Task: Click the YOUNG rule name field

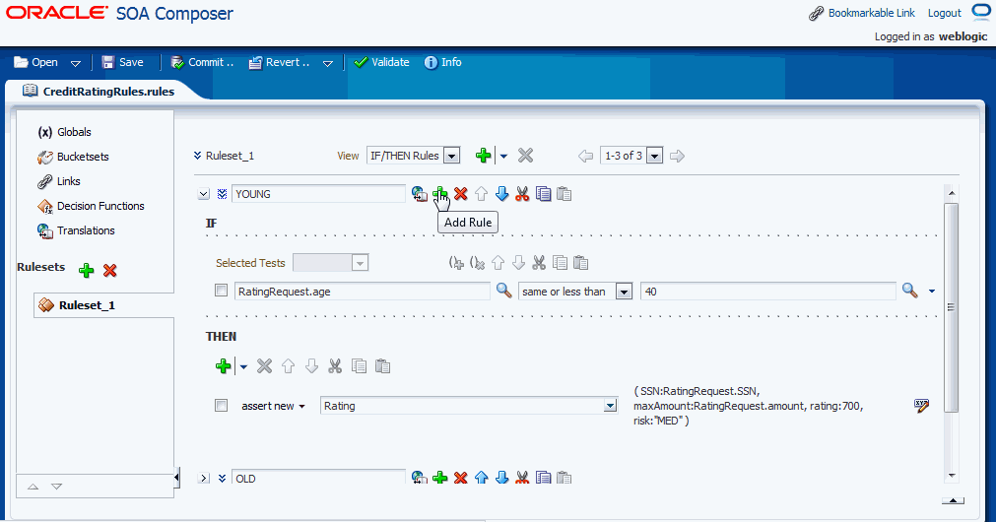Action: click(318, 194)
